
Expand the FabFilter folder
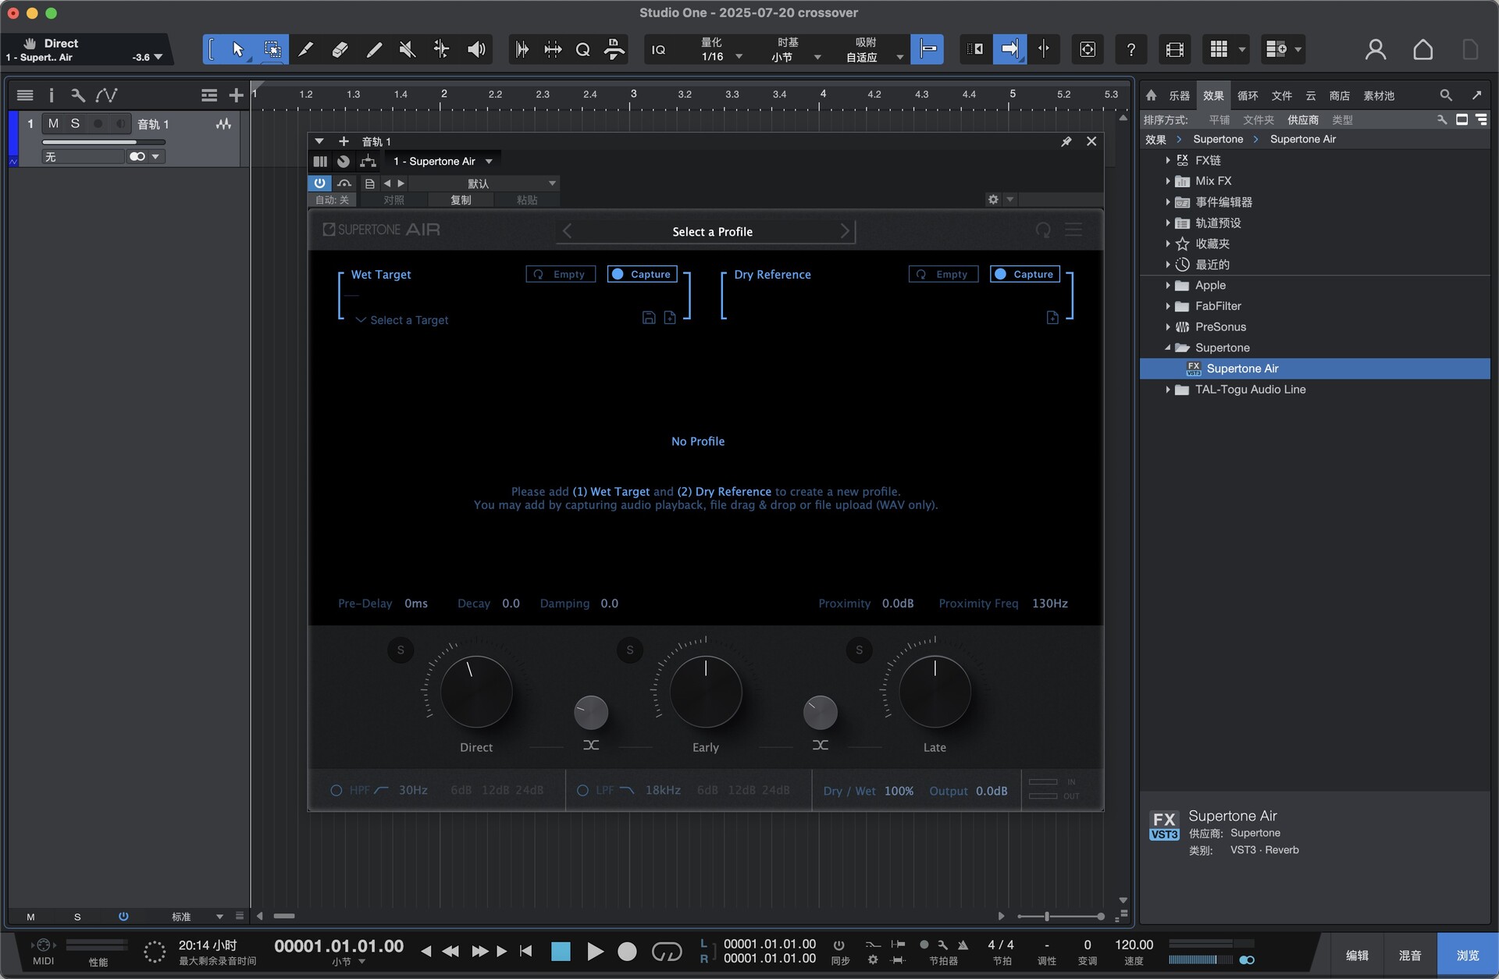coord(1168,306)
